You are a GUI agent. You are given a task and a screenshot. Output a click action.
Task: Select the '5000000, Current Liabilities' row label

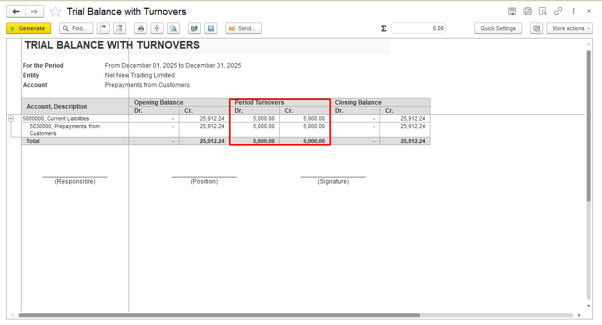tap(56, 119)
